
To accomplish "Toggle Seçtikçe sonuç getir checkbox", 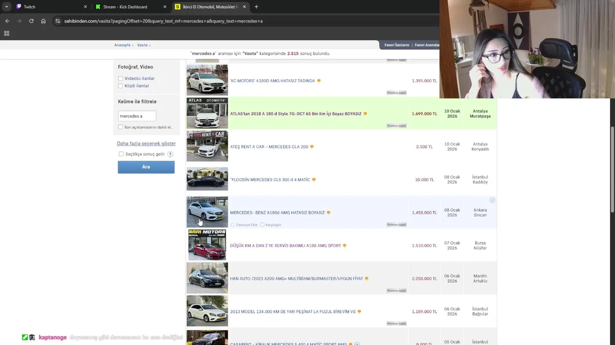I will [x=121, y=154].
